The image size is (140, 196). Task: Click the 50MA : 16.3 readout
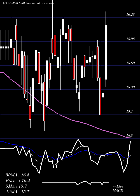(x=17, y=175)
